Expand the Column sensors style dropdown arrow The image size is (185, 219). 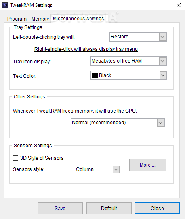(116, 170)
